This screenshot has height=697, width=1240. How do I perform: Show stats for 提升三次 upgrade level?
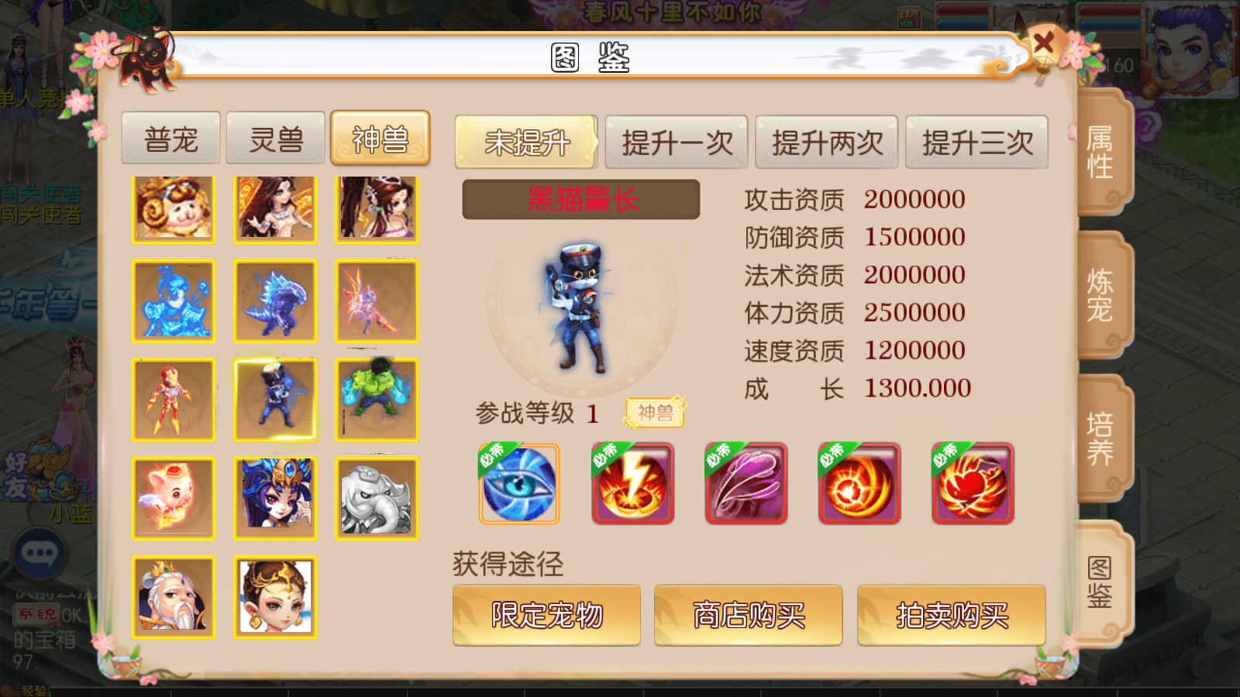pos(976,142)
